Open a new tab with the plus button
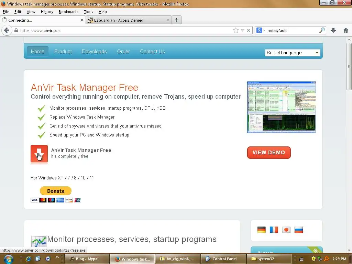The width and height of the screenshot is (352, 264). 177,20
